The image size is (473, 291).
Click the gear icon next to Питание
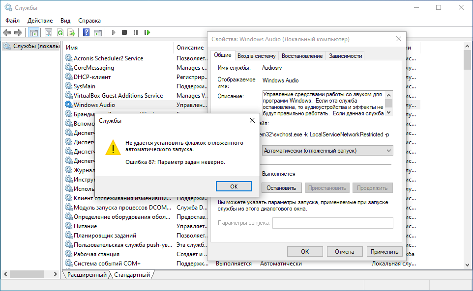[x=69, y=226]
